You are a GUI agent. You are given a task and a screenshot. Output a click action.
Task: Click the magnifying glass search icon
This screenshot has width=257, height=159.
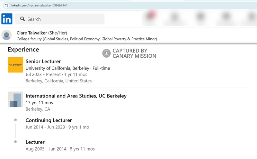click(x=22, y=19)
